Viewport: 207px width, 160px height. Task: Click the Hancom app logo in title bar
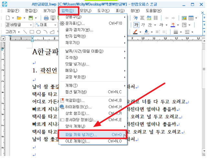coord(5,4)
